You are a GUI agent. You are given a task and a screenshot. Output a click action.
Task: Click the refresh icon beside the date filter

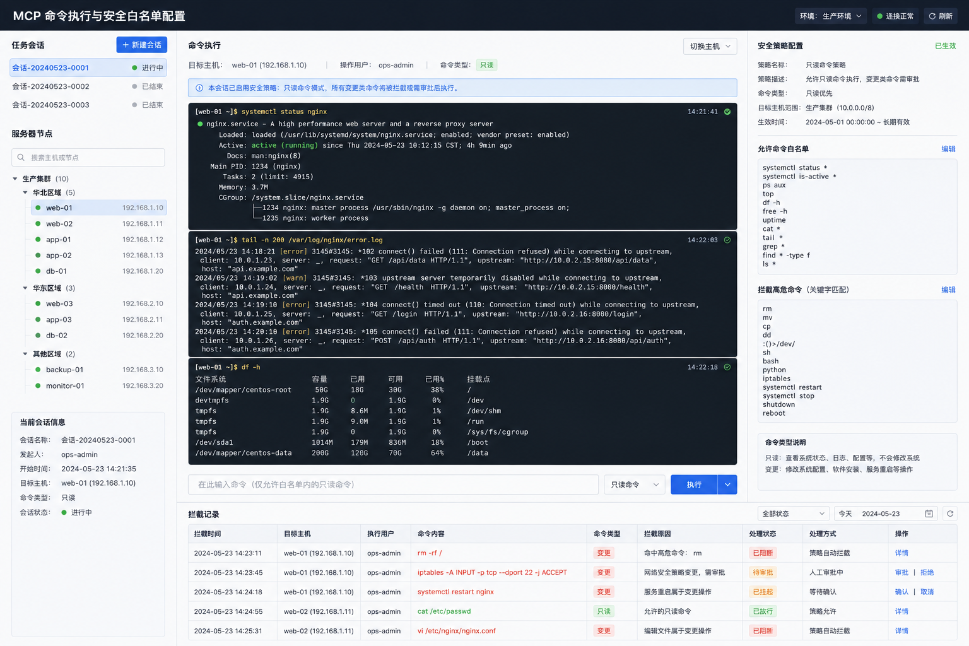tap(950, 514)
